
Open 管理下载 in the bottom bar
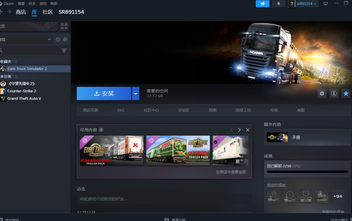click(x=179, y=219)
